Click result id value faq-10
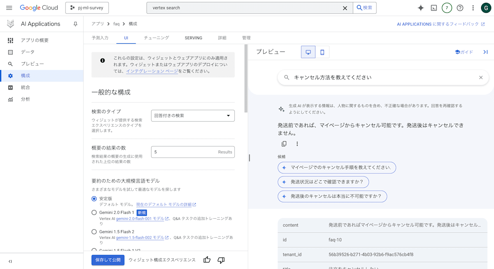 tap(335, 240)
